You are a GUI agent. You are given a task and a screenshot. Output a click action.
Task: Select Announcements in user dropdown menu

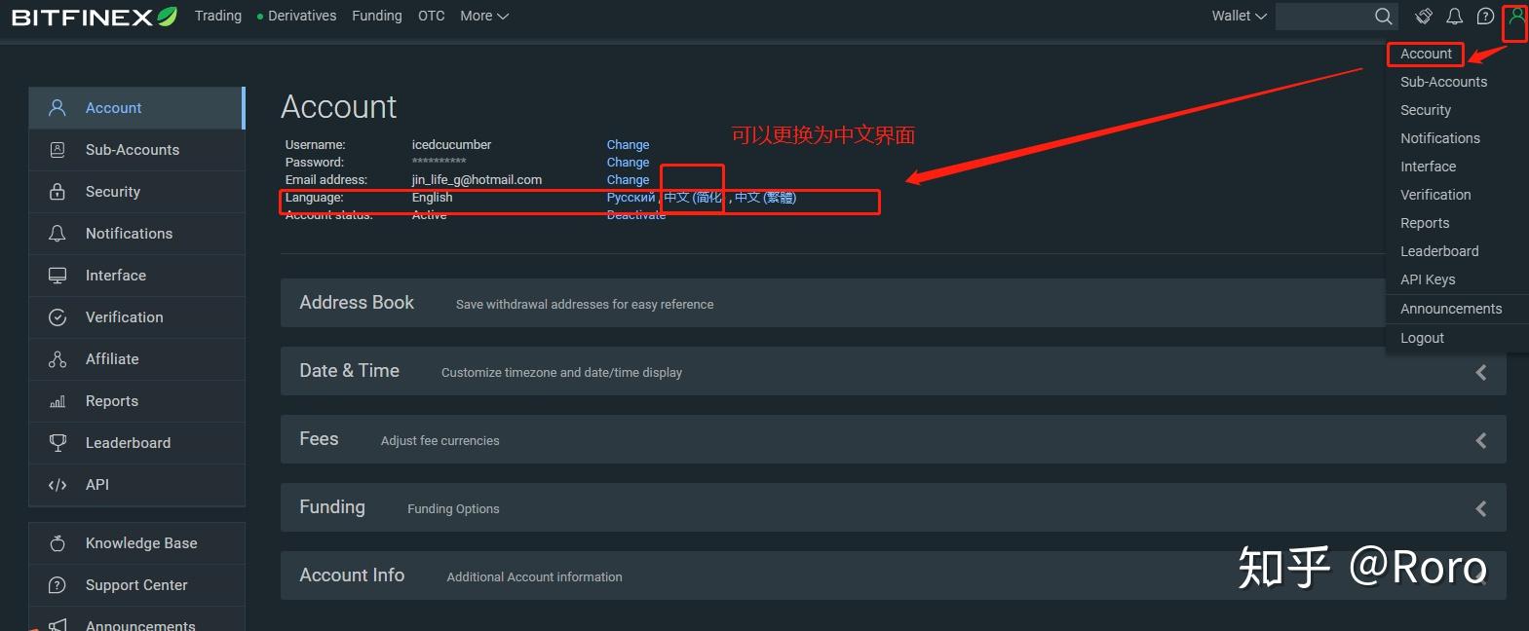[1451, 309]
